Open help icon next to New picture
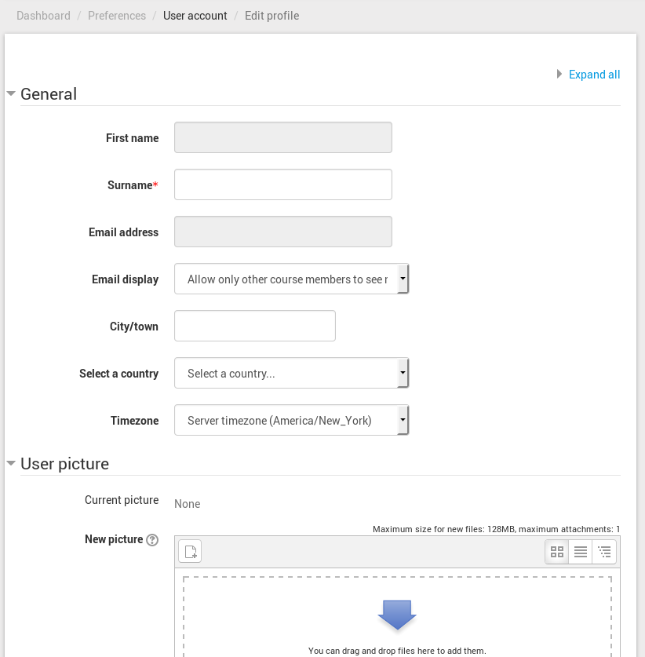This screenshot has height=657, width=645. click(x=152, y=540)
